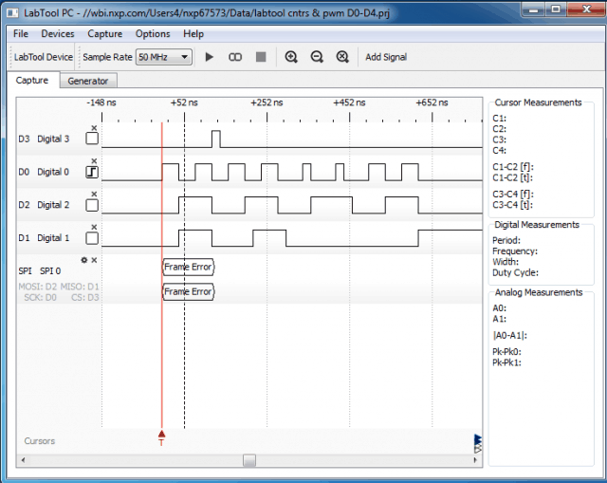This screenshot has height=483, width=607.
Task: Click the LabTool Device button
Action: coord(44,57)
